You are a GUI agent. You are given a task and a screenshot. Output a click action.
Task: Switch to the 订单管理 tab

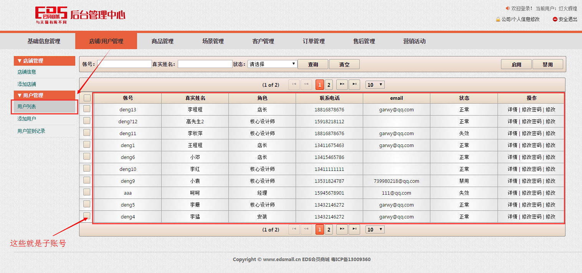coord(314,41)
